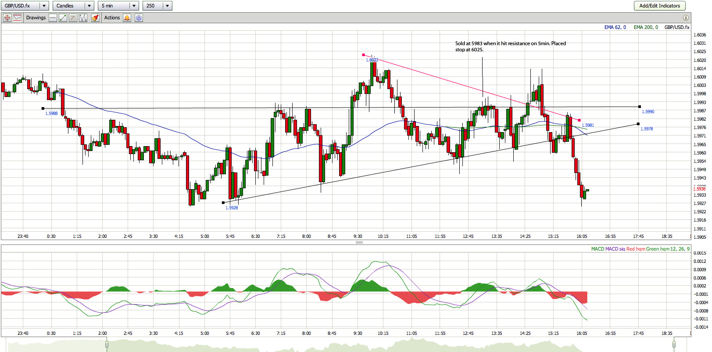712x352 pixels.
Task: Expand the Candles chart type dropdown
Action: (89, 6)
